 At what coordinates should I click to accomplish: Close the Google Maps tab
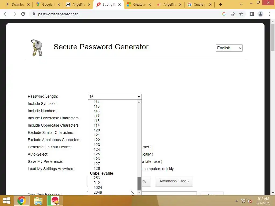point(59,5)
